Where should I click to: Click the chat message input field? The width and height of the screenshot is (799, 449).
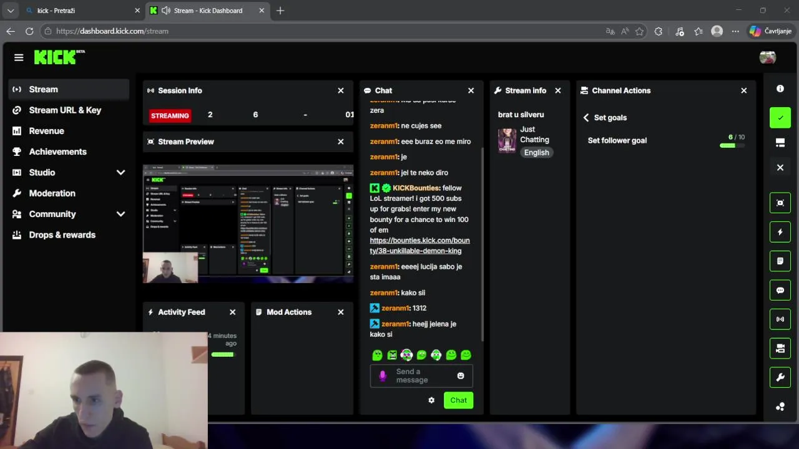421,376
